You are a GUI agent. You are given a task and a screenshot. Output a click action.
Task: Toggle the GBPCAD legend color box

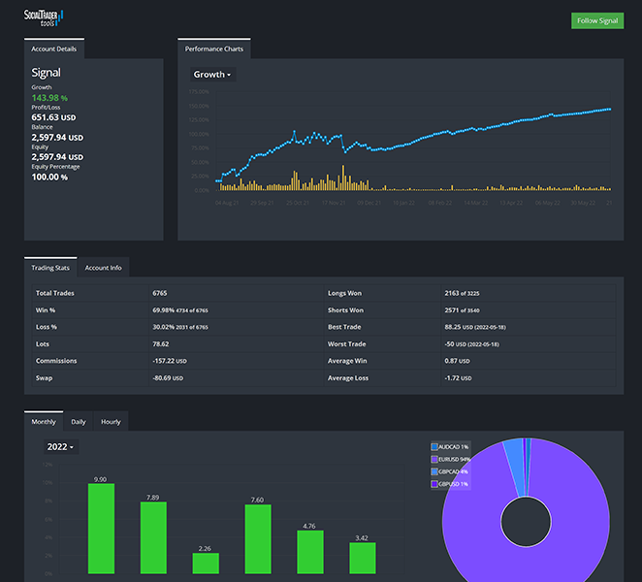[x=434, y=470]
